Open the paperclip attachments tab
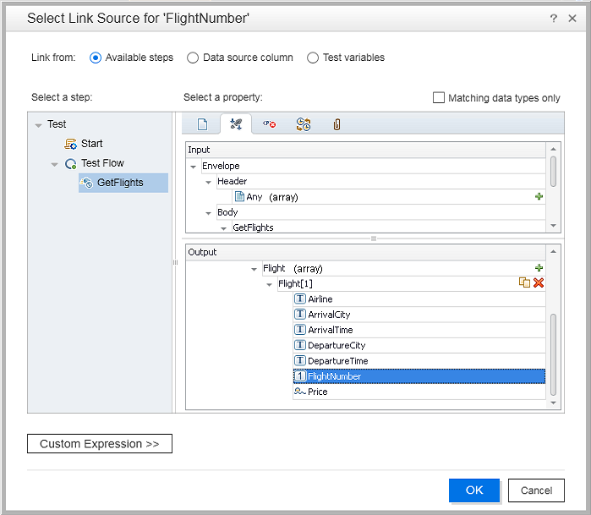This screenshot has height=515, width=591. [x=337, y=125]
